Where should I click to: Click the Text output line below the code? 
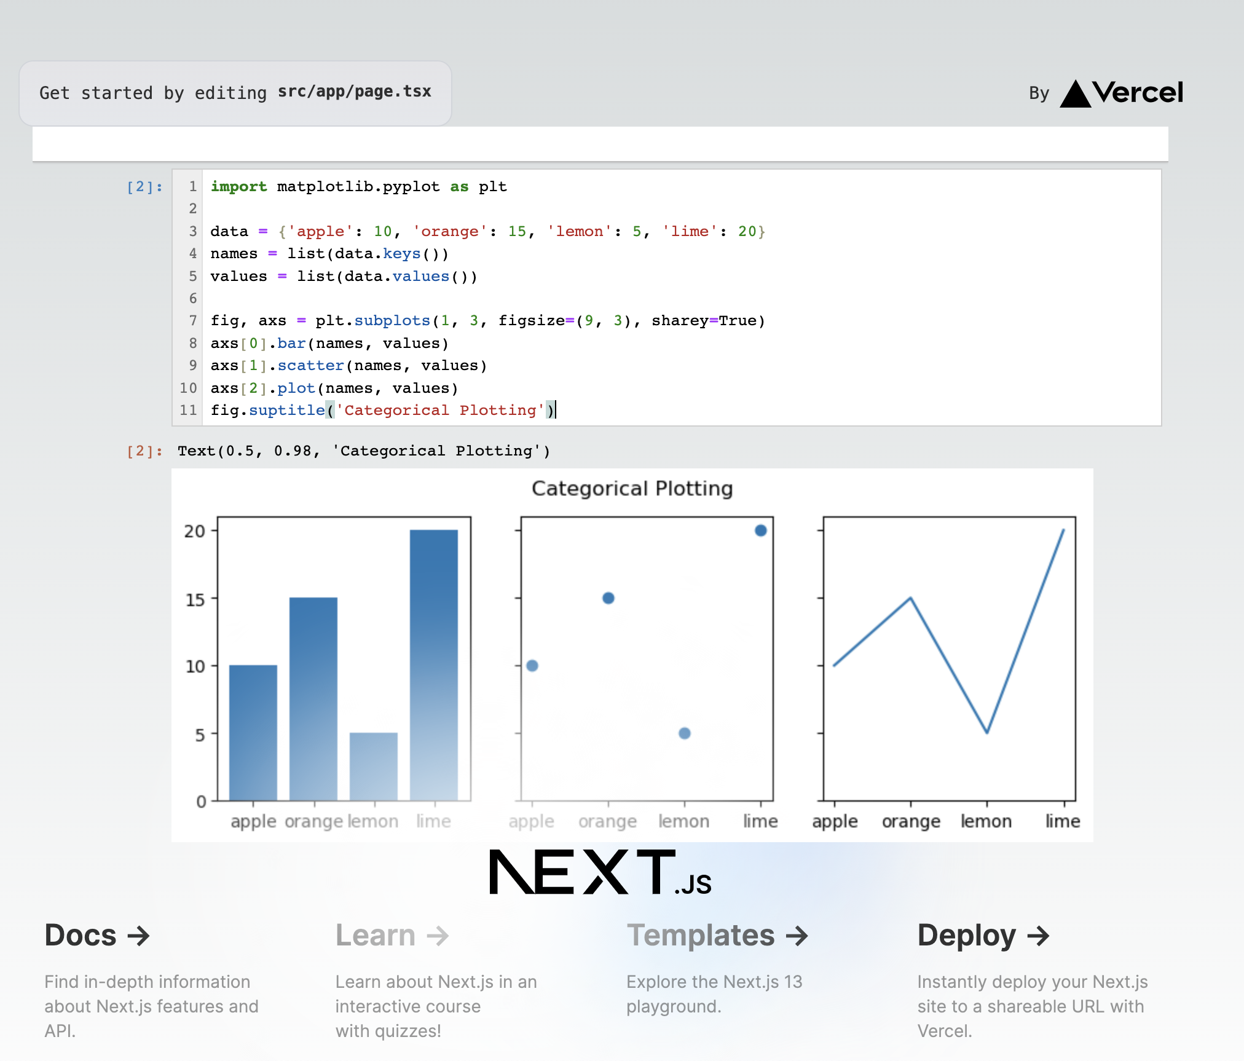(x=364, y=451)
